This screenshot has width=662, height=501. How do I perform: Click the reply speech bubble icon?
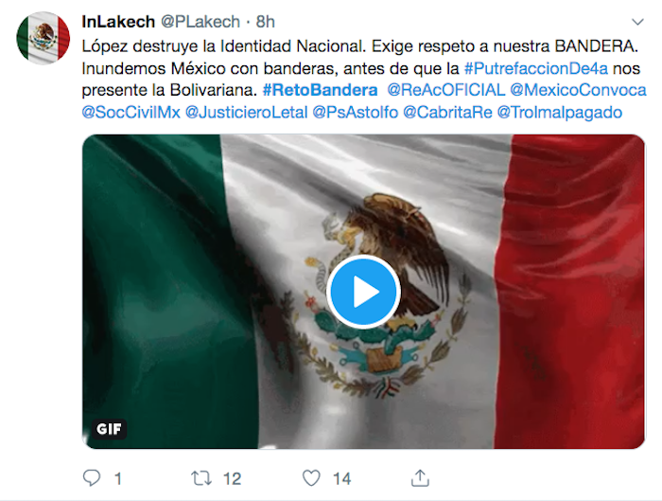92,478
